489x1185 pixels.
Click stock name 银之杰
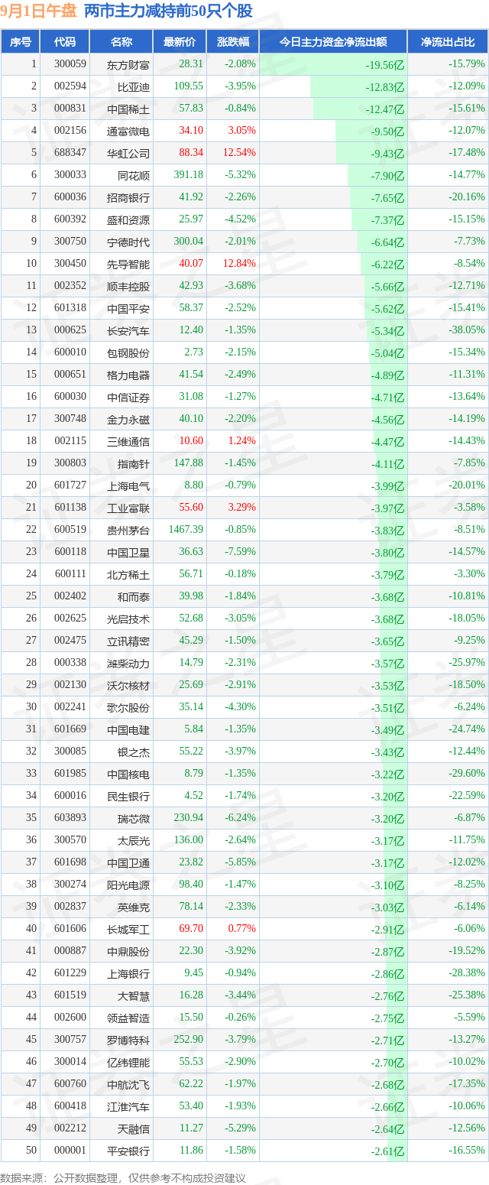(x=134, y=752)
